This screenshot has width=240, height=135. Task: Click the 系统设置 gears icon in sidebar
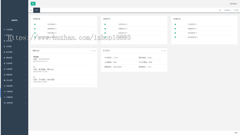click(5, 103)
